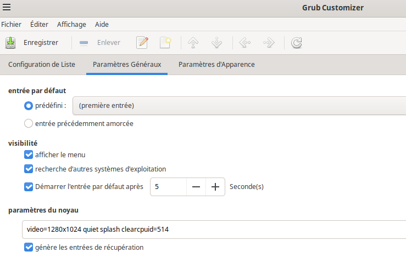This screenshot has width=406, height=269.
Task: Click the Seconde(s) label
Action: tap(247, 187)
